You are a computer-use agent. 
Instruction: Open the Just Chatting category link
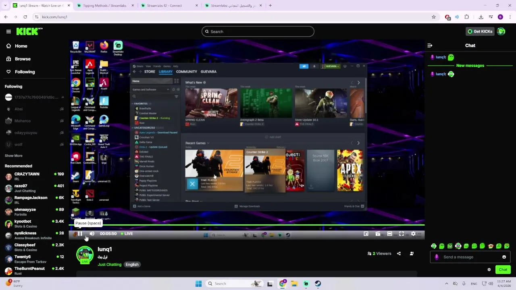[109, 265]
